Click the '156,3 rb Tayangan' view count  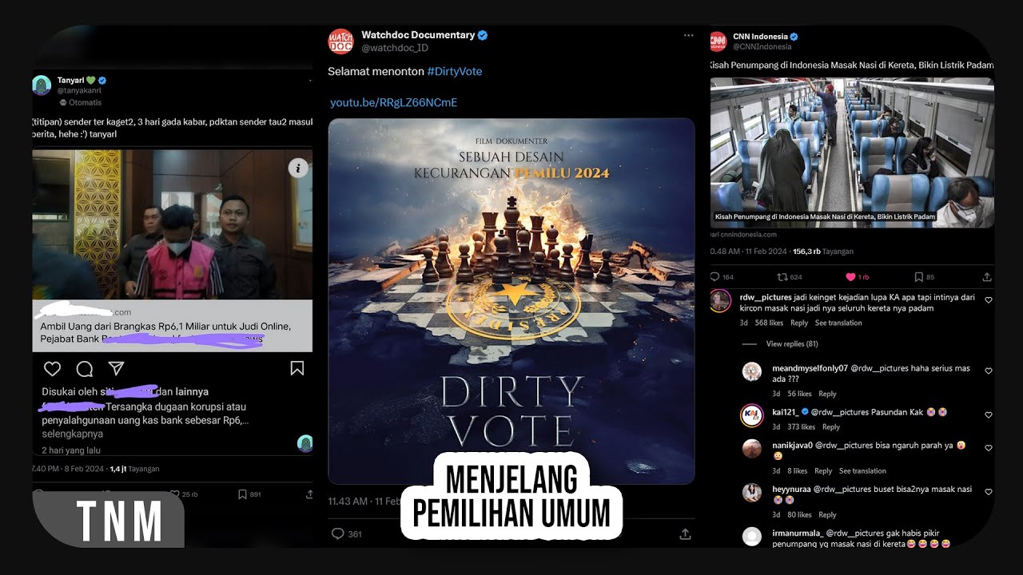822,251
